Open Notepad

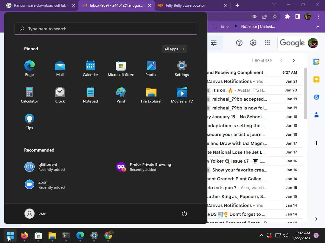click(90, 95)
